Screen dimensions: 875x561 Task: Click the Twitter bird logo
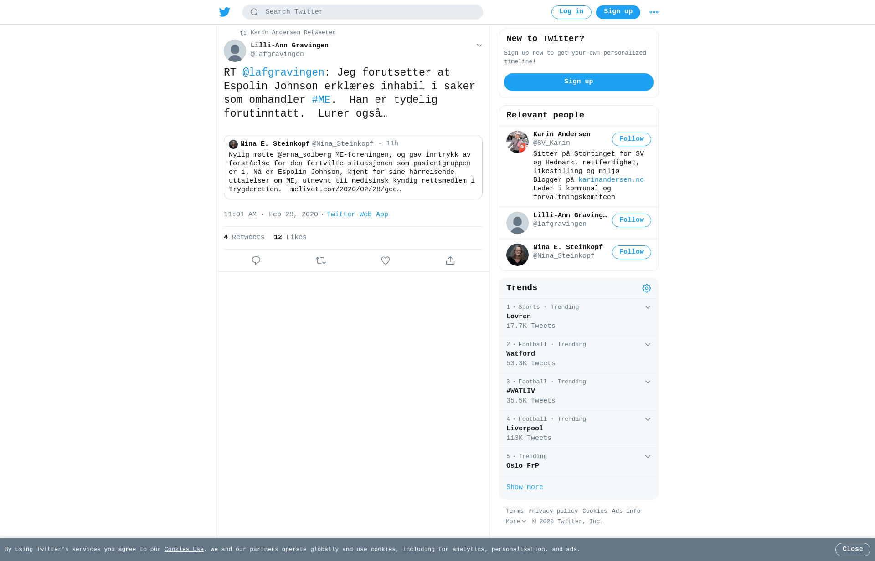225,12
